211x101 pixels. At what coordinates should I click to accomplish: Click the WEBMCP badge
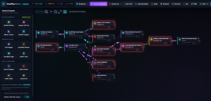25,4
